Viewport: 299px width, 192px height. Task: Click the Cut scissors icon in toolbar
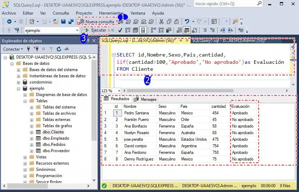pyautogui.click(x=161, y=21)
